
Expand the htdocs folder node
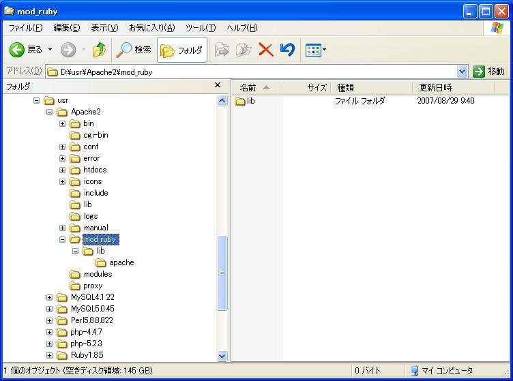coord(62,170)
